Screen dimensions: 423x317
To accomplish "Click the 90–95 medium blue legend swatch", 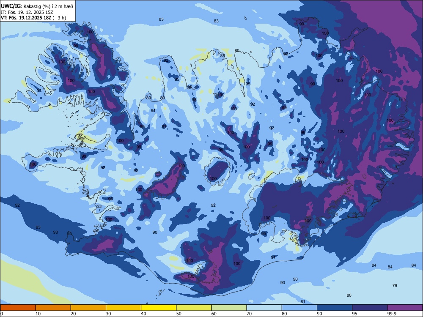I will (x=335, y=308).
